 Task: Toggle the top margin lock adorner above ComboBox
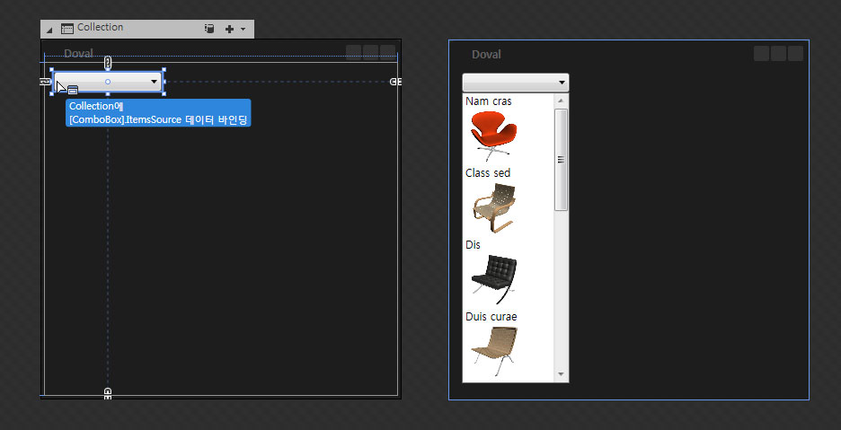click(108, 63)
